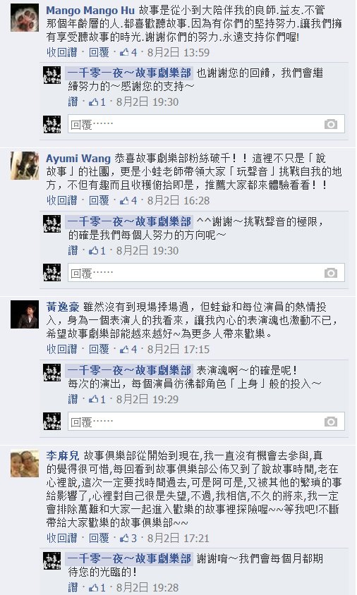Focus reply input field under 黃逸豪's thread

[206, 422]
